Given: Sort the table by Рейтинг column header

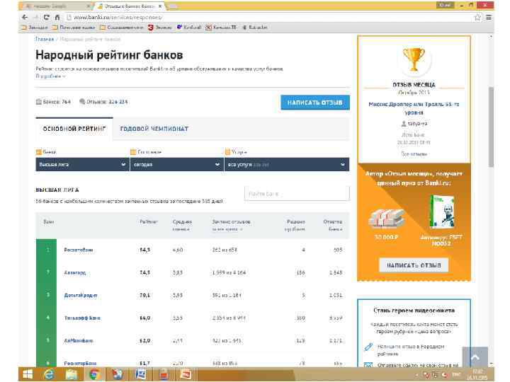Looking at the screenshot, I should pos(149,222).
